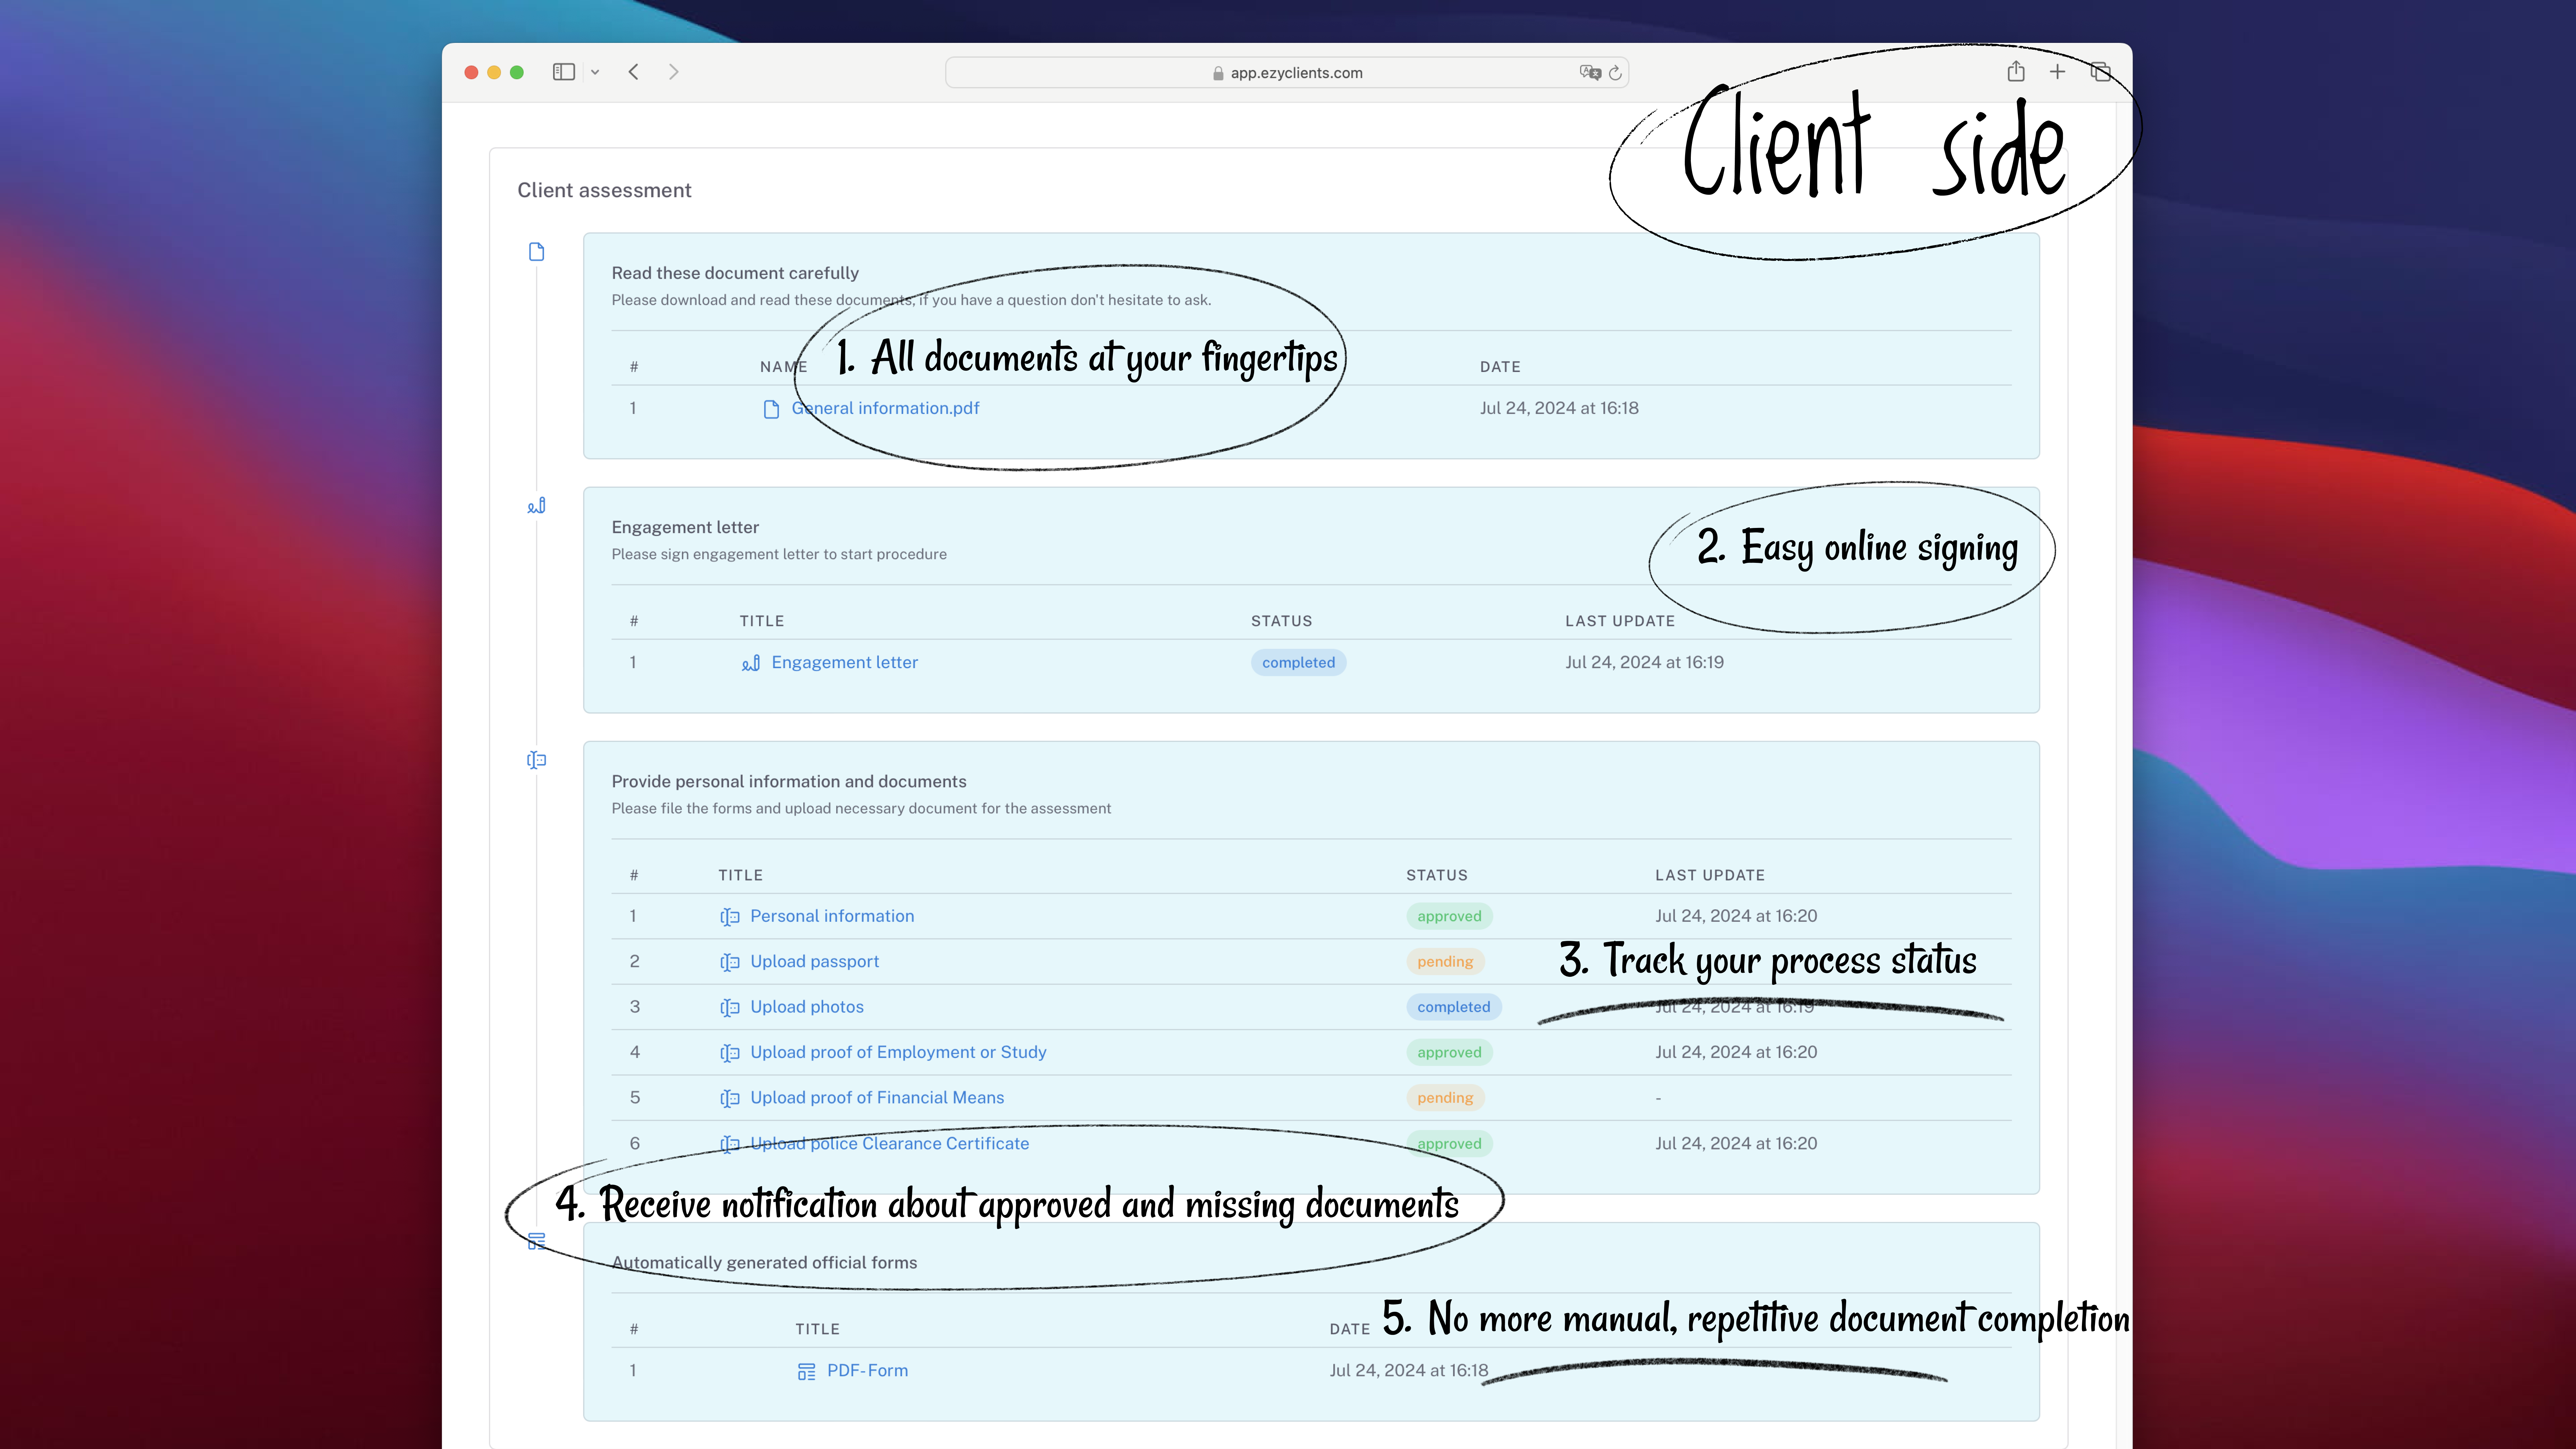Select the 'Client assessment' heading
Screen dimensions: 2576x1449
coord(604,190)
